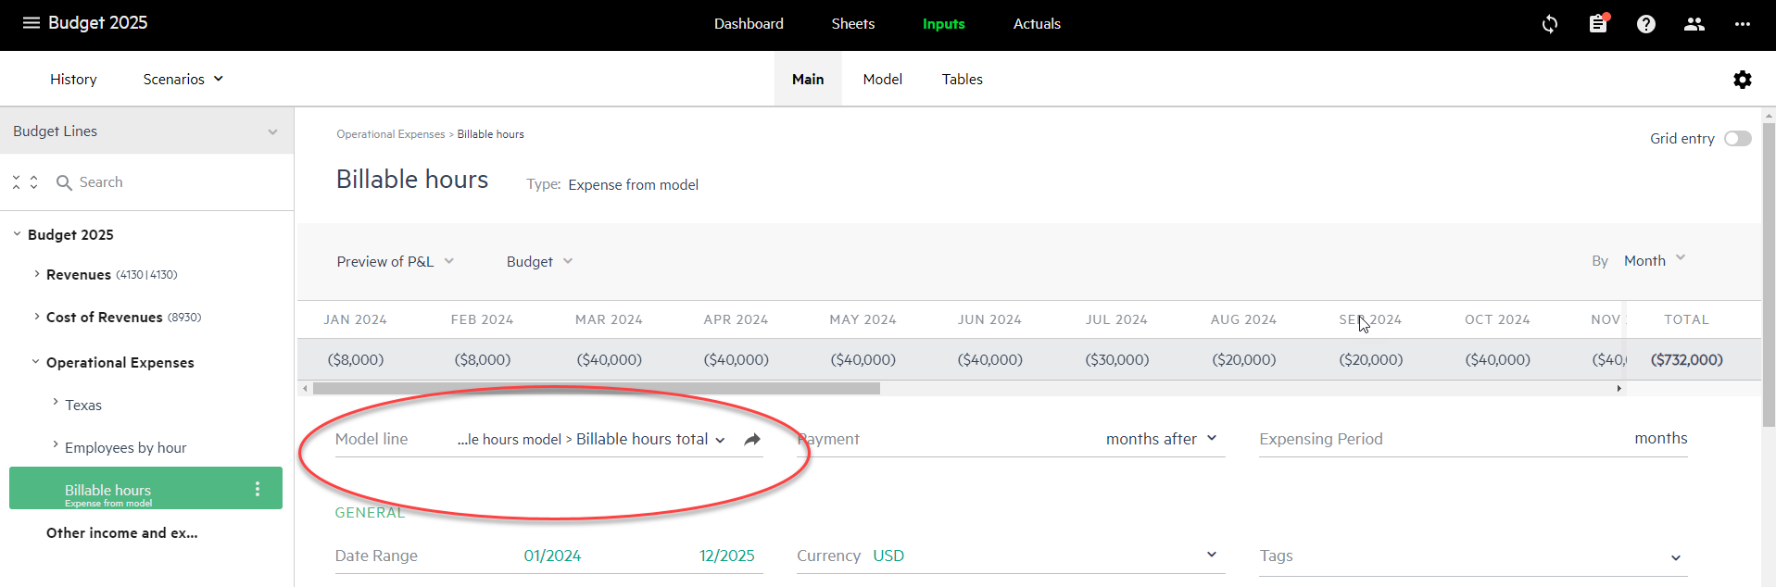Open Billable hours three-dot options
Image resolution: width=1776 pixels, height=587 pixels.
click(x=258, y=489)
